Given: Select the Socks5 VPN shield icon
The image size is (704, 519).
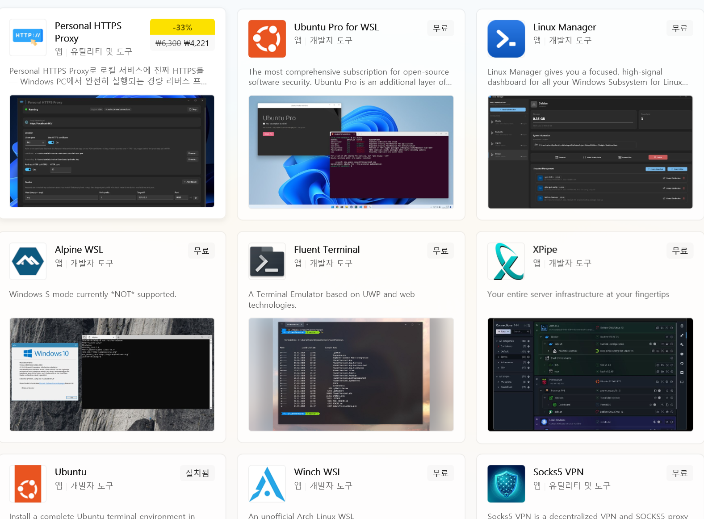Looking at the screenshot, I should coord(506,484).
